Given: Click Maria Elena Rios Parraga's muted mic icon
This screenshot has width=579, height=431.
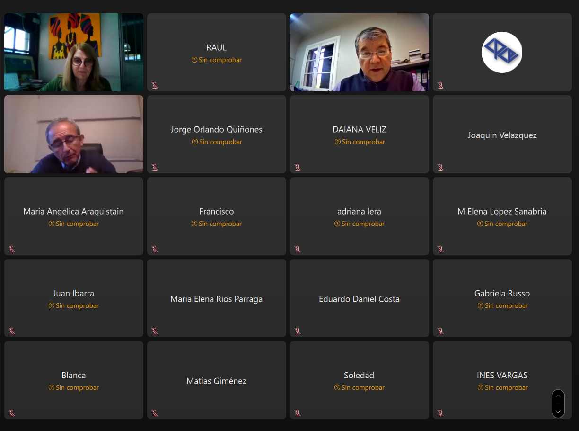Looking at the screenshot, I should point(155,331).
